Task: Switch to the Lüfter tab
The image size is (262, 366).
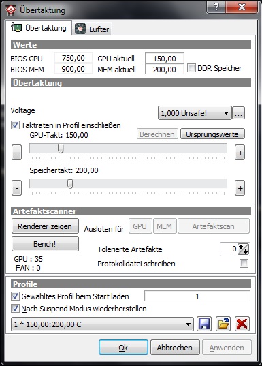Action: tap(92, 29)
